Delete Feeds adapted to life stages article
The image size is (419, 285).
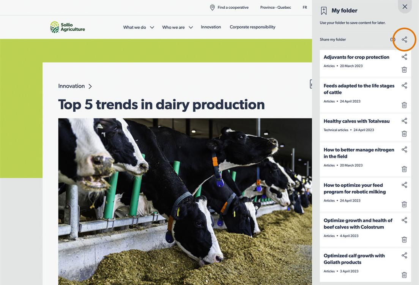tap(404, 105)
